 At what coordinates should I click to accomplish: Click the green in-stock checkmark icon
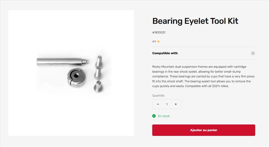coord(154,116)
